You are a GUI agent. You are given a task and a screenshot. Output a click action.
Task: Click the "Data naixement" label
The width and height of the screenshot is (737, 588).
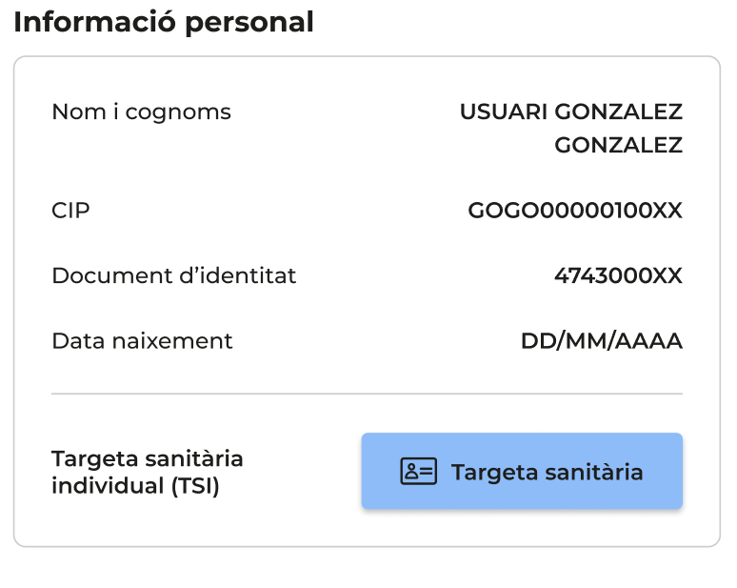(x=142, y=340)
